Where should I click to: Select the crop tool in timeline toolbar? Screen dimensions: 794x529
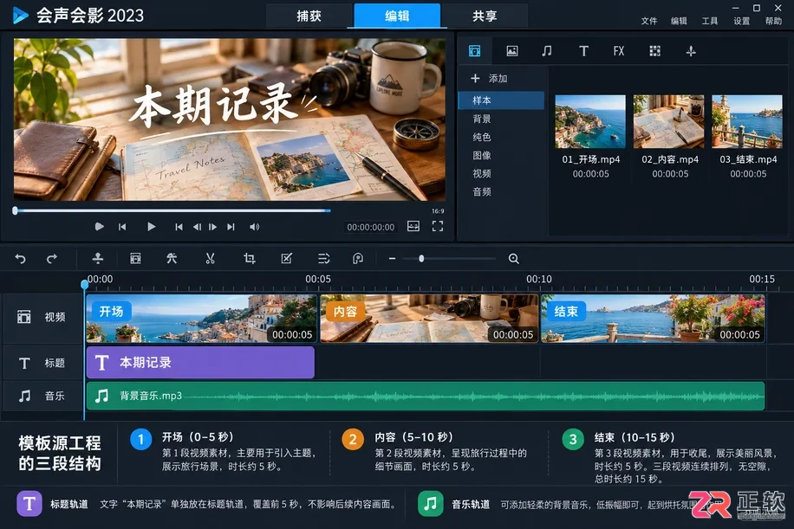click(x=249, y=258)
